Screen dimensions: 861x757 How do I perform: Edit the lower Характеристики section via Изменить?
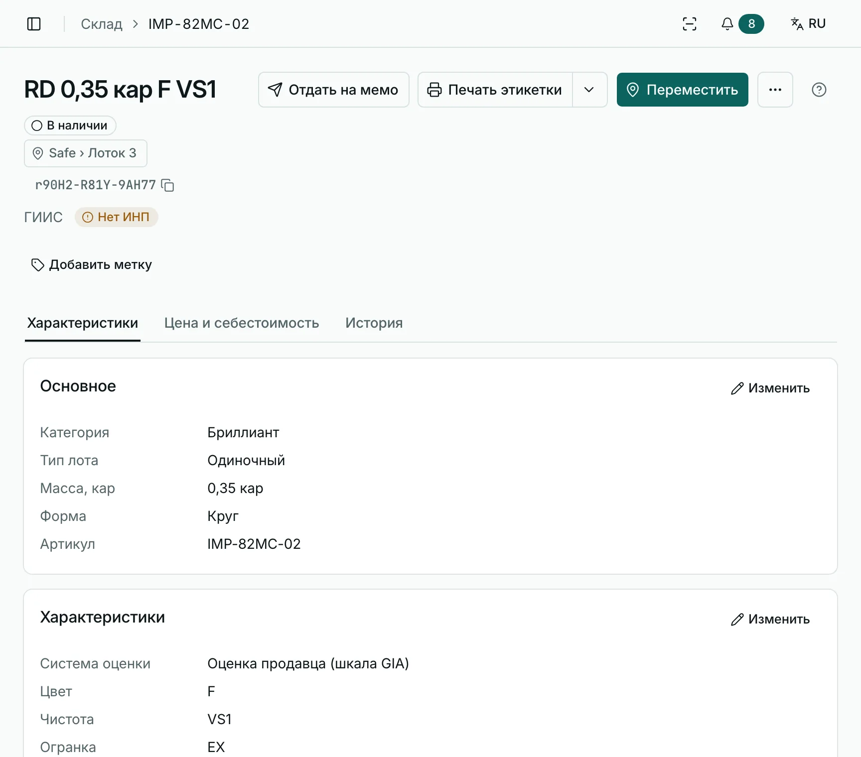click(x=770, y=620)
